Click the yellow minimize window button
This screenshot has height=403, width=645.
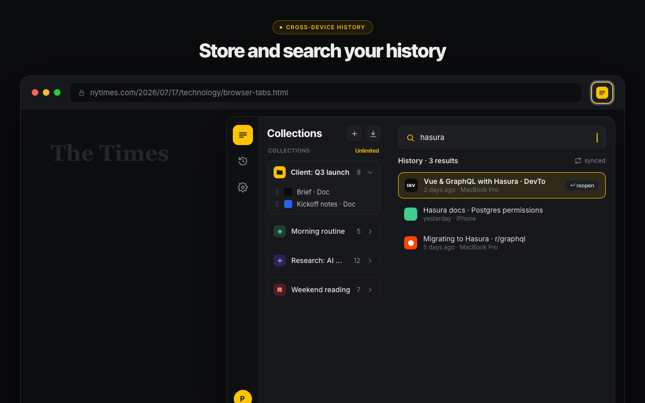46,93
